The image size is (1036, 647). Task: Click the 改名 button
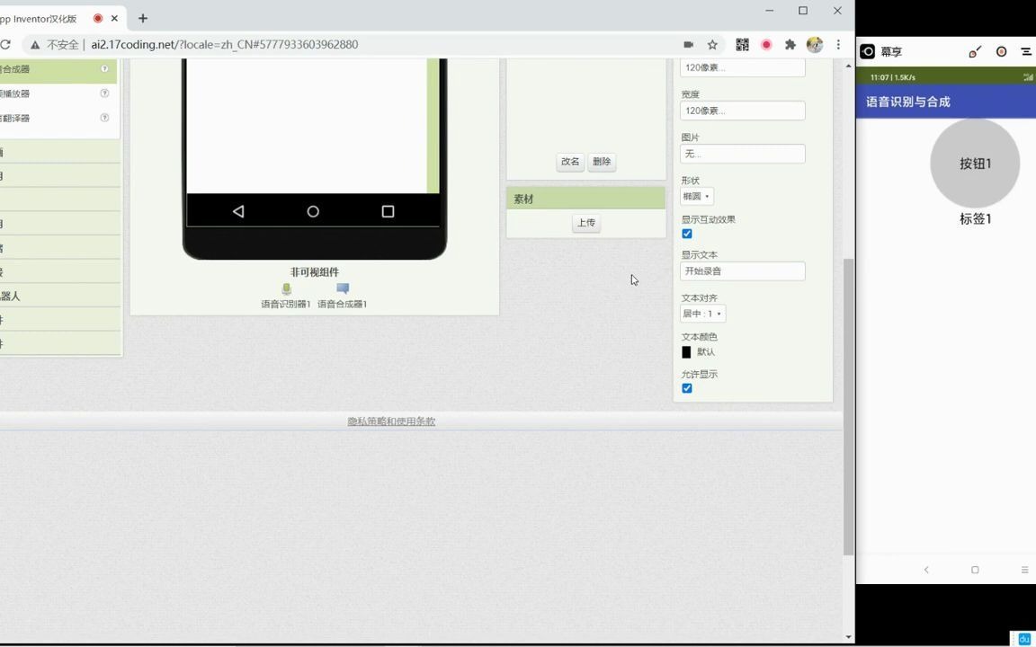pyautogui.click(x=570, y=162)
